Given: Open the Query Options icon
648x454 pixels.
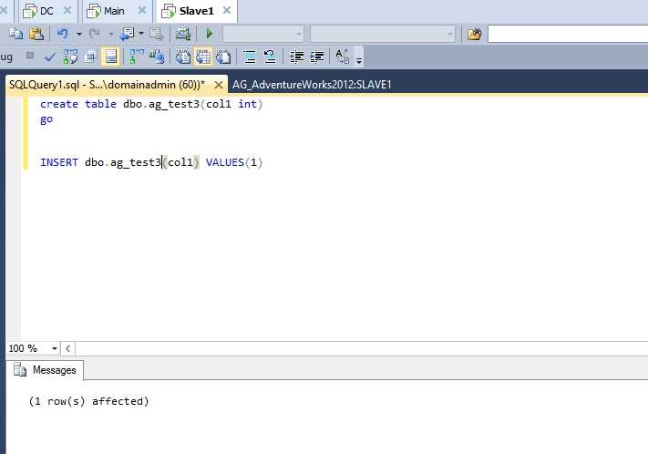Looking at the screenshot, I should pos(90,57).
